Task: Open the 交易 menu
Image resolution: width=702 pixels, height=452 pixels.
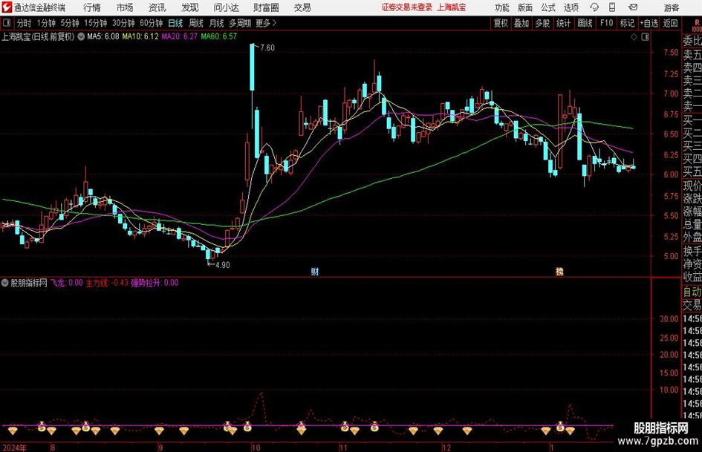Action: tap(302, 7)
